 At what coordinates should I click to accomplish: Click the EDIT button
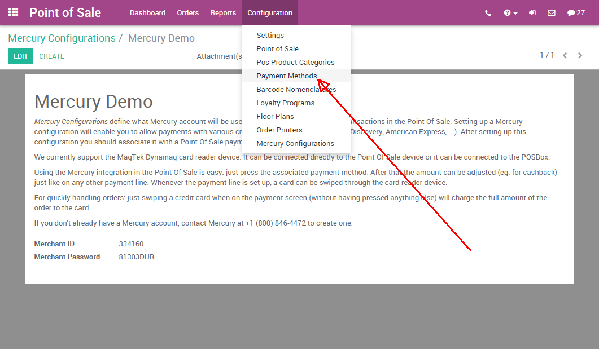21,56
